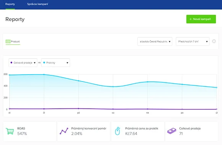Viewport: 222px width, 145px height.
Task: Click the Průměrný konverzní poměr label
Action: tap(89, 129)
